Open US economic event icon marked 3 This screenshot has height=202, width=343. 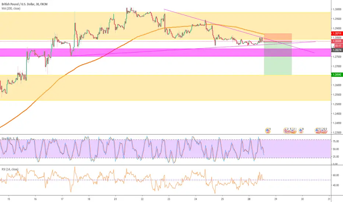pyautogui.click(x=267, y=131)
